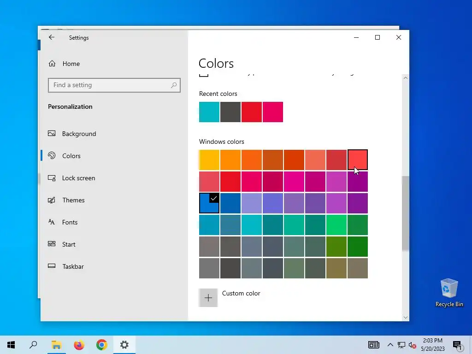Pick the teal recent color
This screenshot has width=472, height=354.
click(209, 112)
